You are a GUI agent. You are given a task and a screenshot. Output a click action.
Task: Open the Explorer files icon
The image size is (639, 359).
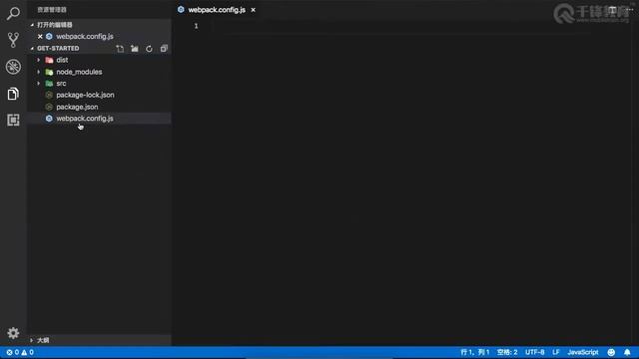pos(13,94)
